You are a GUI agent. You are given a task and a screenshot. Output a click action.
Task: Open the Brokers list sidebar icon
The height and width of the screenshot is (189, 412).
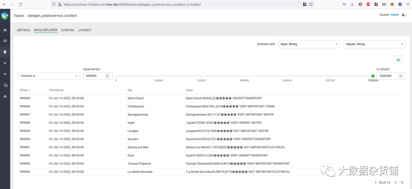click(5, 41)
